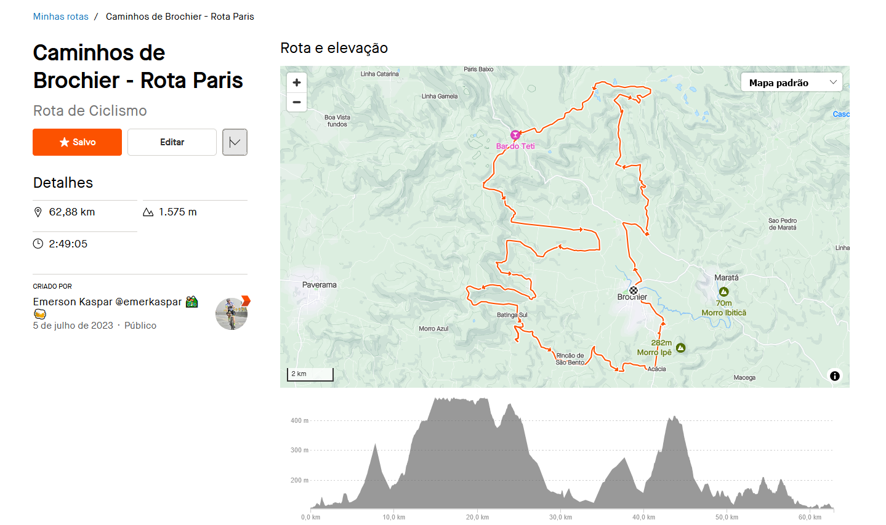This screenshot has height=525, width=886.
Task: Zoom in on the route map
Action: (x=297, y=82)
